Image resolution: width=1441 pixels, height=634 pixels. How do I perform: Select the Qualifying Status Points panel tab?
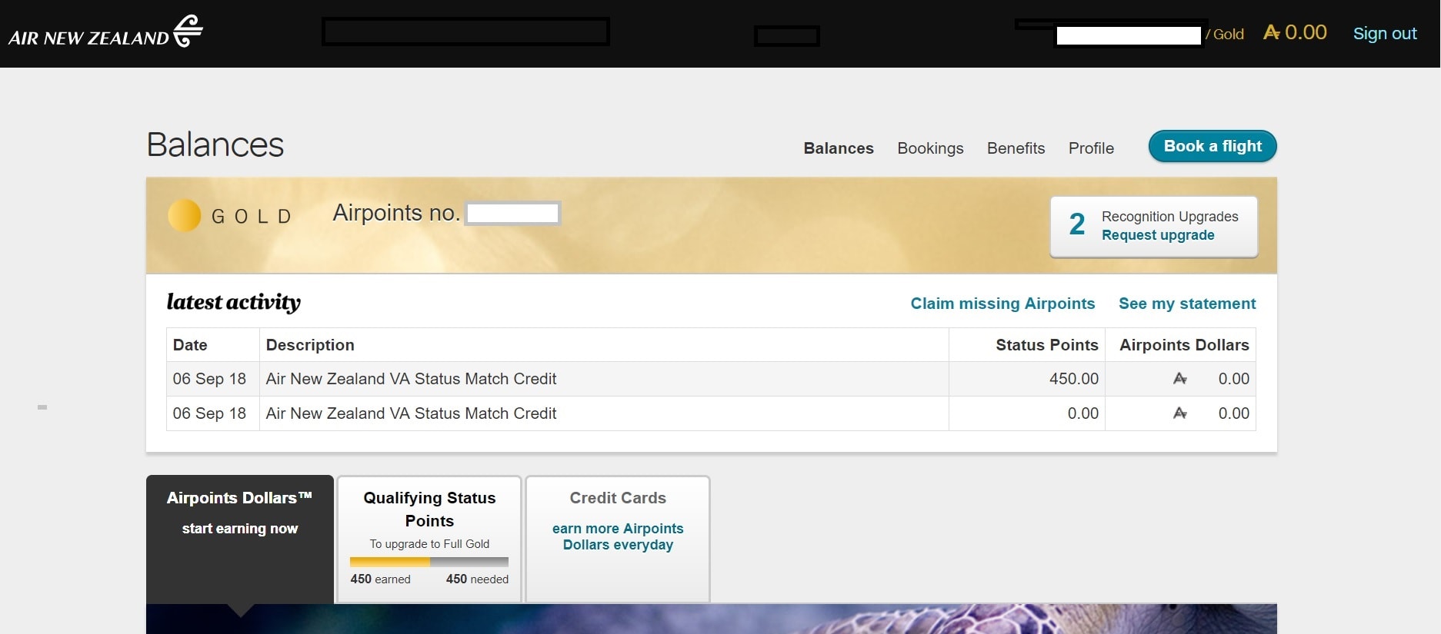(x=429, y=539)
